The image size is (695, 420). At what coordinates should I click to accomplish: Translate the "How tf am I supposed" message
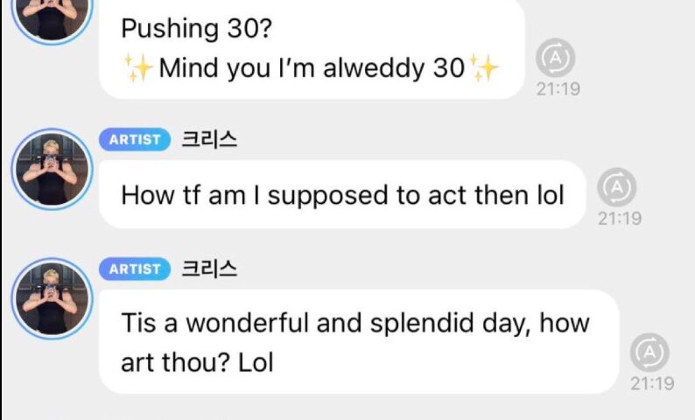click(x=616, y=187)
